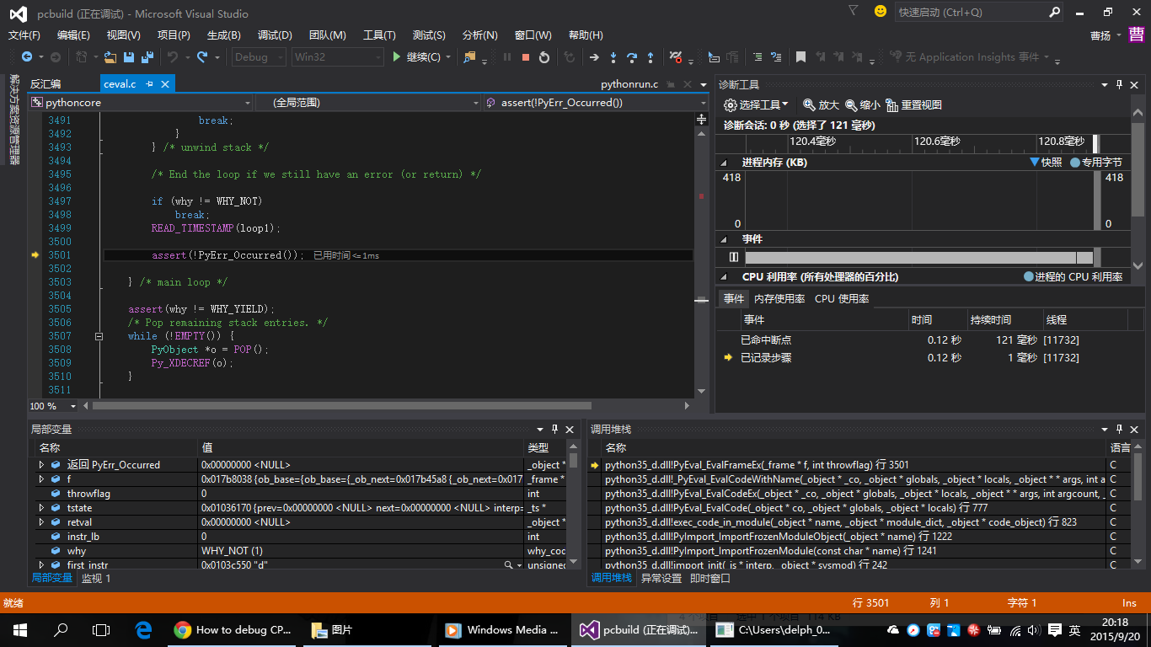1151x647 pixels.
Task: Open the 选择工具 dropdown in Diagnostic Tools
Action: coord(756,105)
